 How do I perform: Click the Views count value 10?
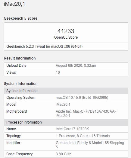pos(58,73)
